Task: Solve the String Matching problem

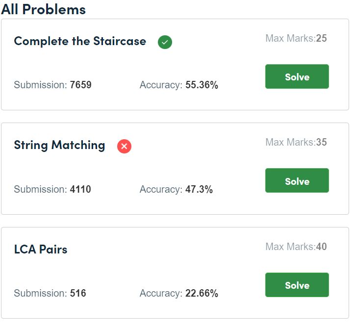Action: coord(297,180)
